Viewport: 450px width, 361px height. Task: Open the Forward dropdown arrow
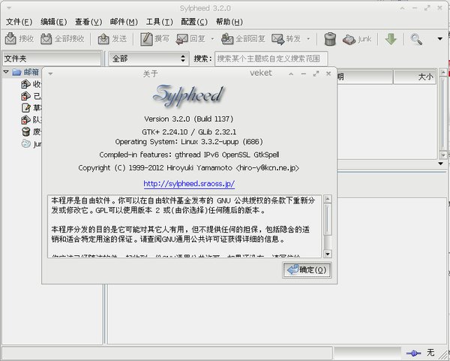click(x=308, y=39)
